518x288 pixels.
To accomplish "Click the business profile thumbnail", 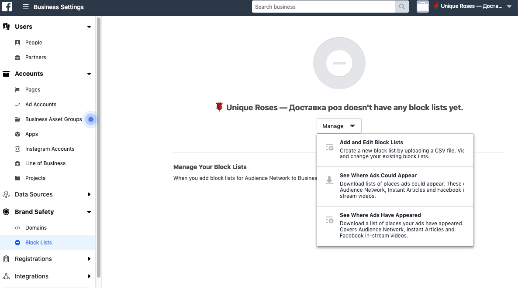I will [422, 7].
